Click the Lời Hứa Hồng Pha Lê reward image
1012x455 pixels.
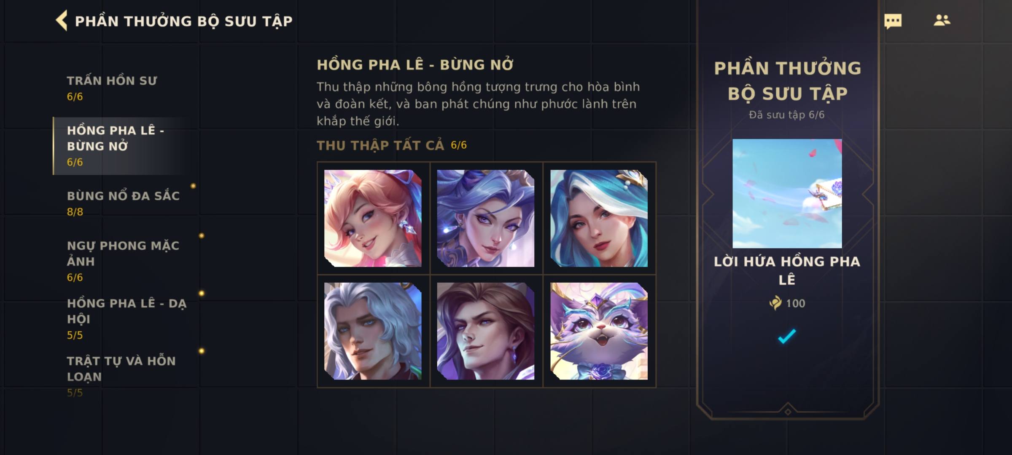[787, 193]
